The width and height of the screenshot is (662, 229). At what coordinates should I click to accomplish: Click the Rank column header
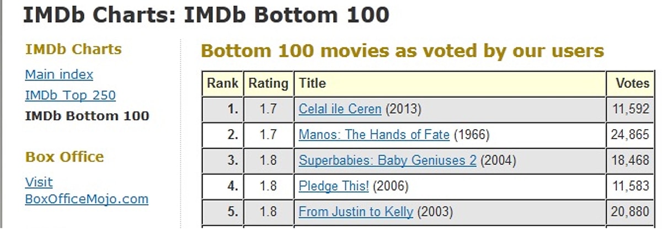[x=222, y=84]
